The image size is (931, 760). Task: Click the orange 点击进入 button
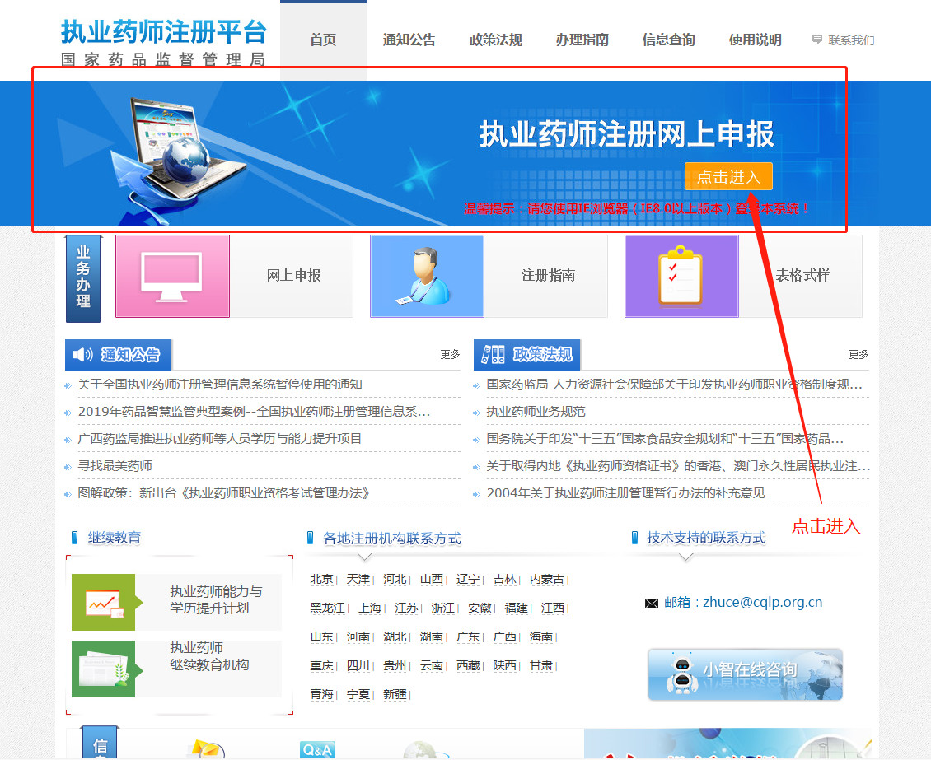728,176
